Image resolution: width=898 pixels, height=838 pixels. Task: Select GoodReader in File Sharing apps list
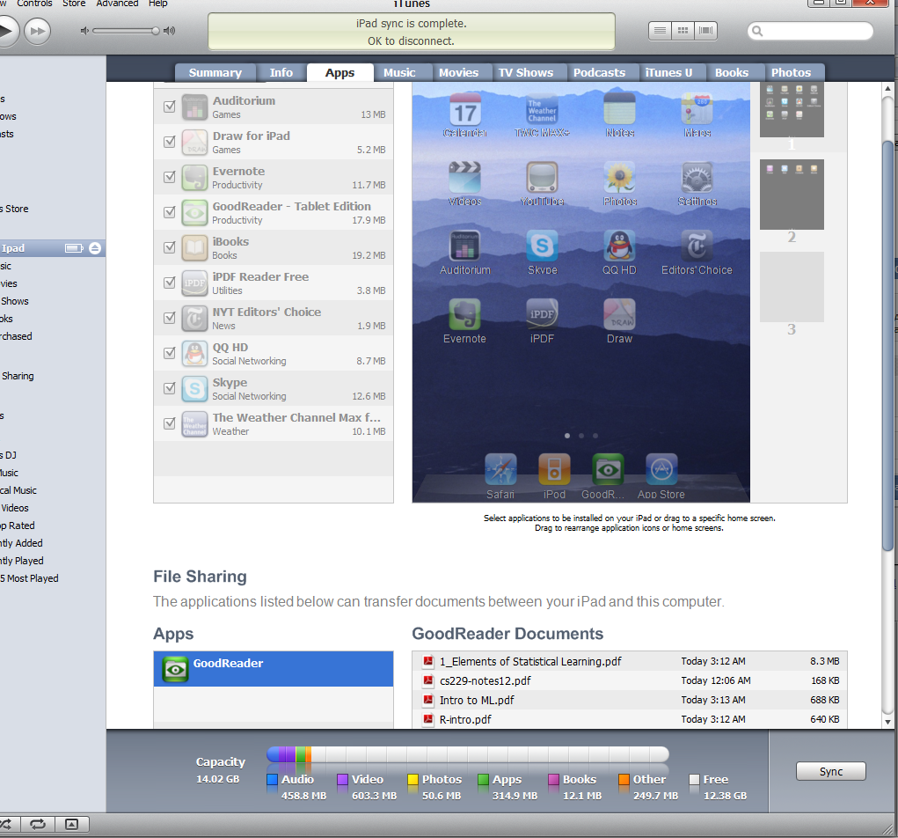tap(274, 668)
